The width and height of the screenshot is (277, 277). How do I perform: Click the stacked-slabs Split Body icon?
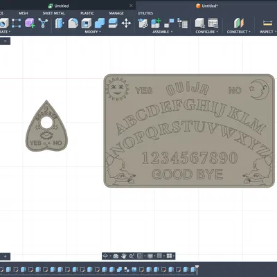point(113,23)
